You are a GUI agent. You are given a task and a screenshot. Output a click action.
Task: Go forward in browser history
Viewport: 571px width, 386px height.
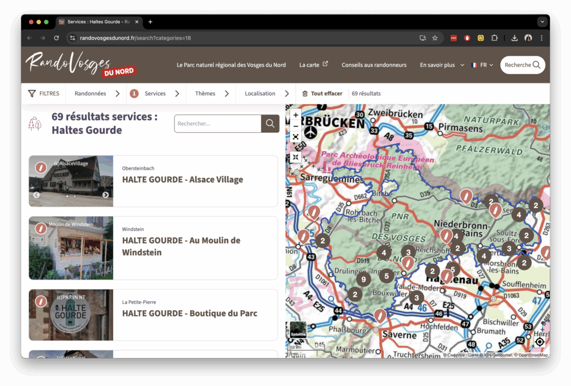point(43,38)
